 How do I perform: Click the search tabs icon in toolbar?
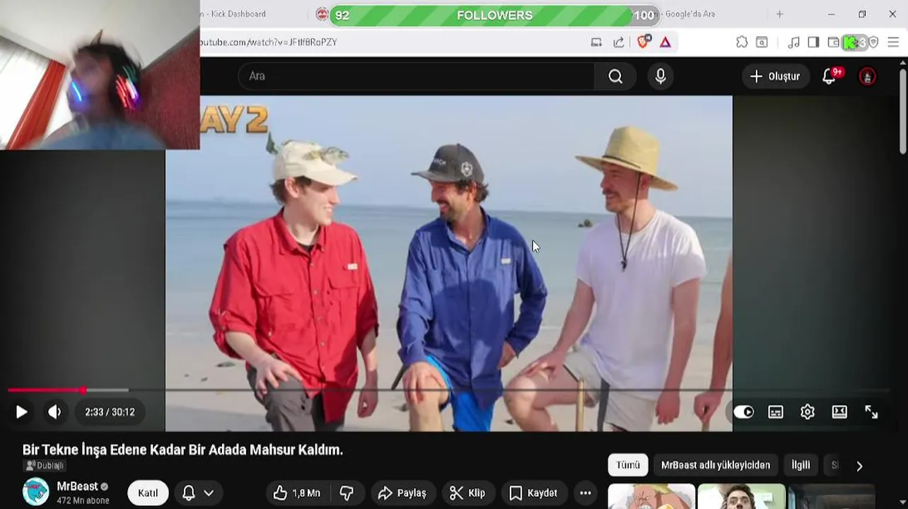tap(762, 42)
